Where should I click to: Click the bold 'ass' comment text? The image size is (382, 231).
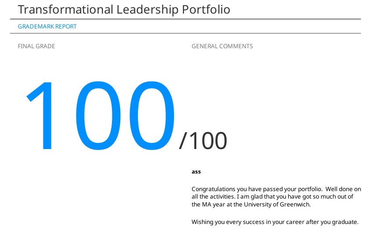pos(196,172)
